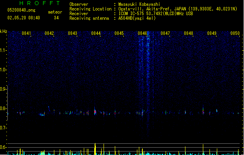Click the Receiver field label
The height and width of the screenshot is (155, 244).
79,14
